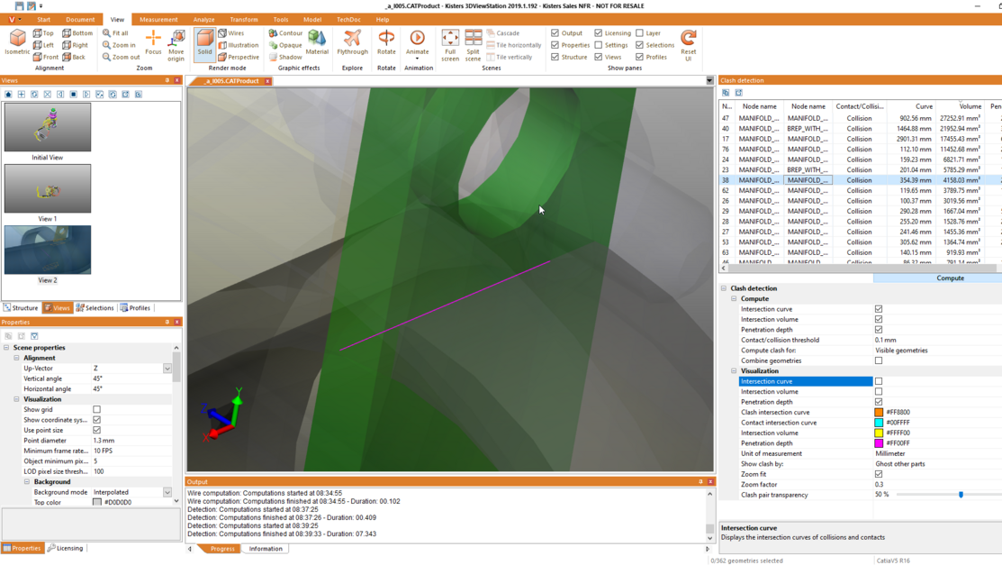Switch to Licensing bottom tab

(x=65, y=548)
